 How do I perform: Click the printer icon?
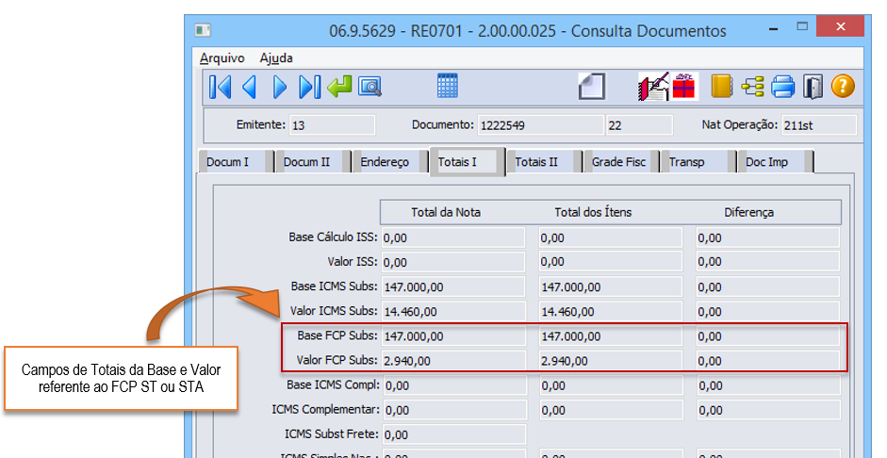point(783,87)
